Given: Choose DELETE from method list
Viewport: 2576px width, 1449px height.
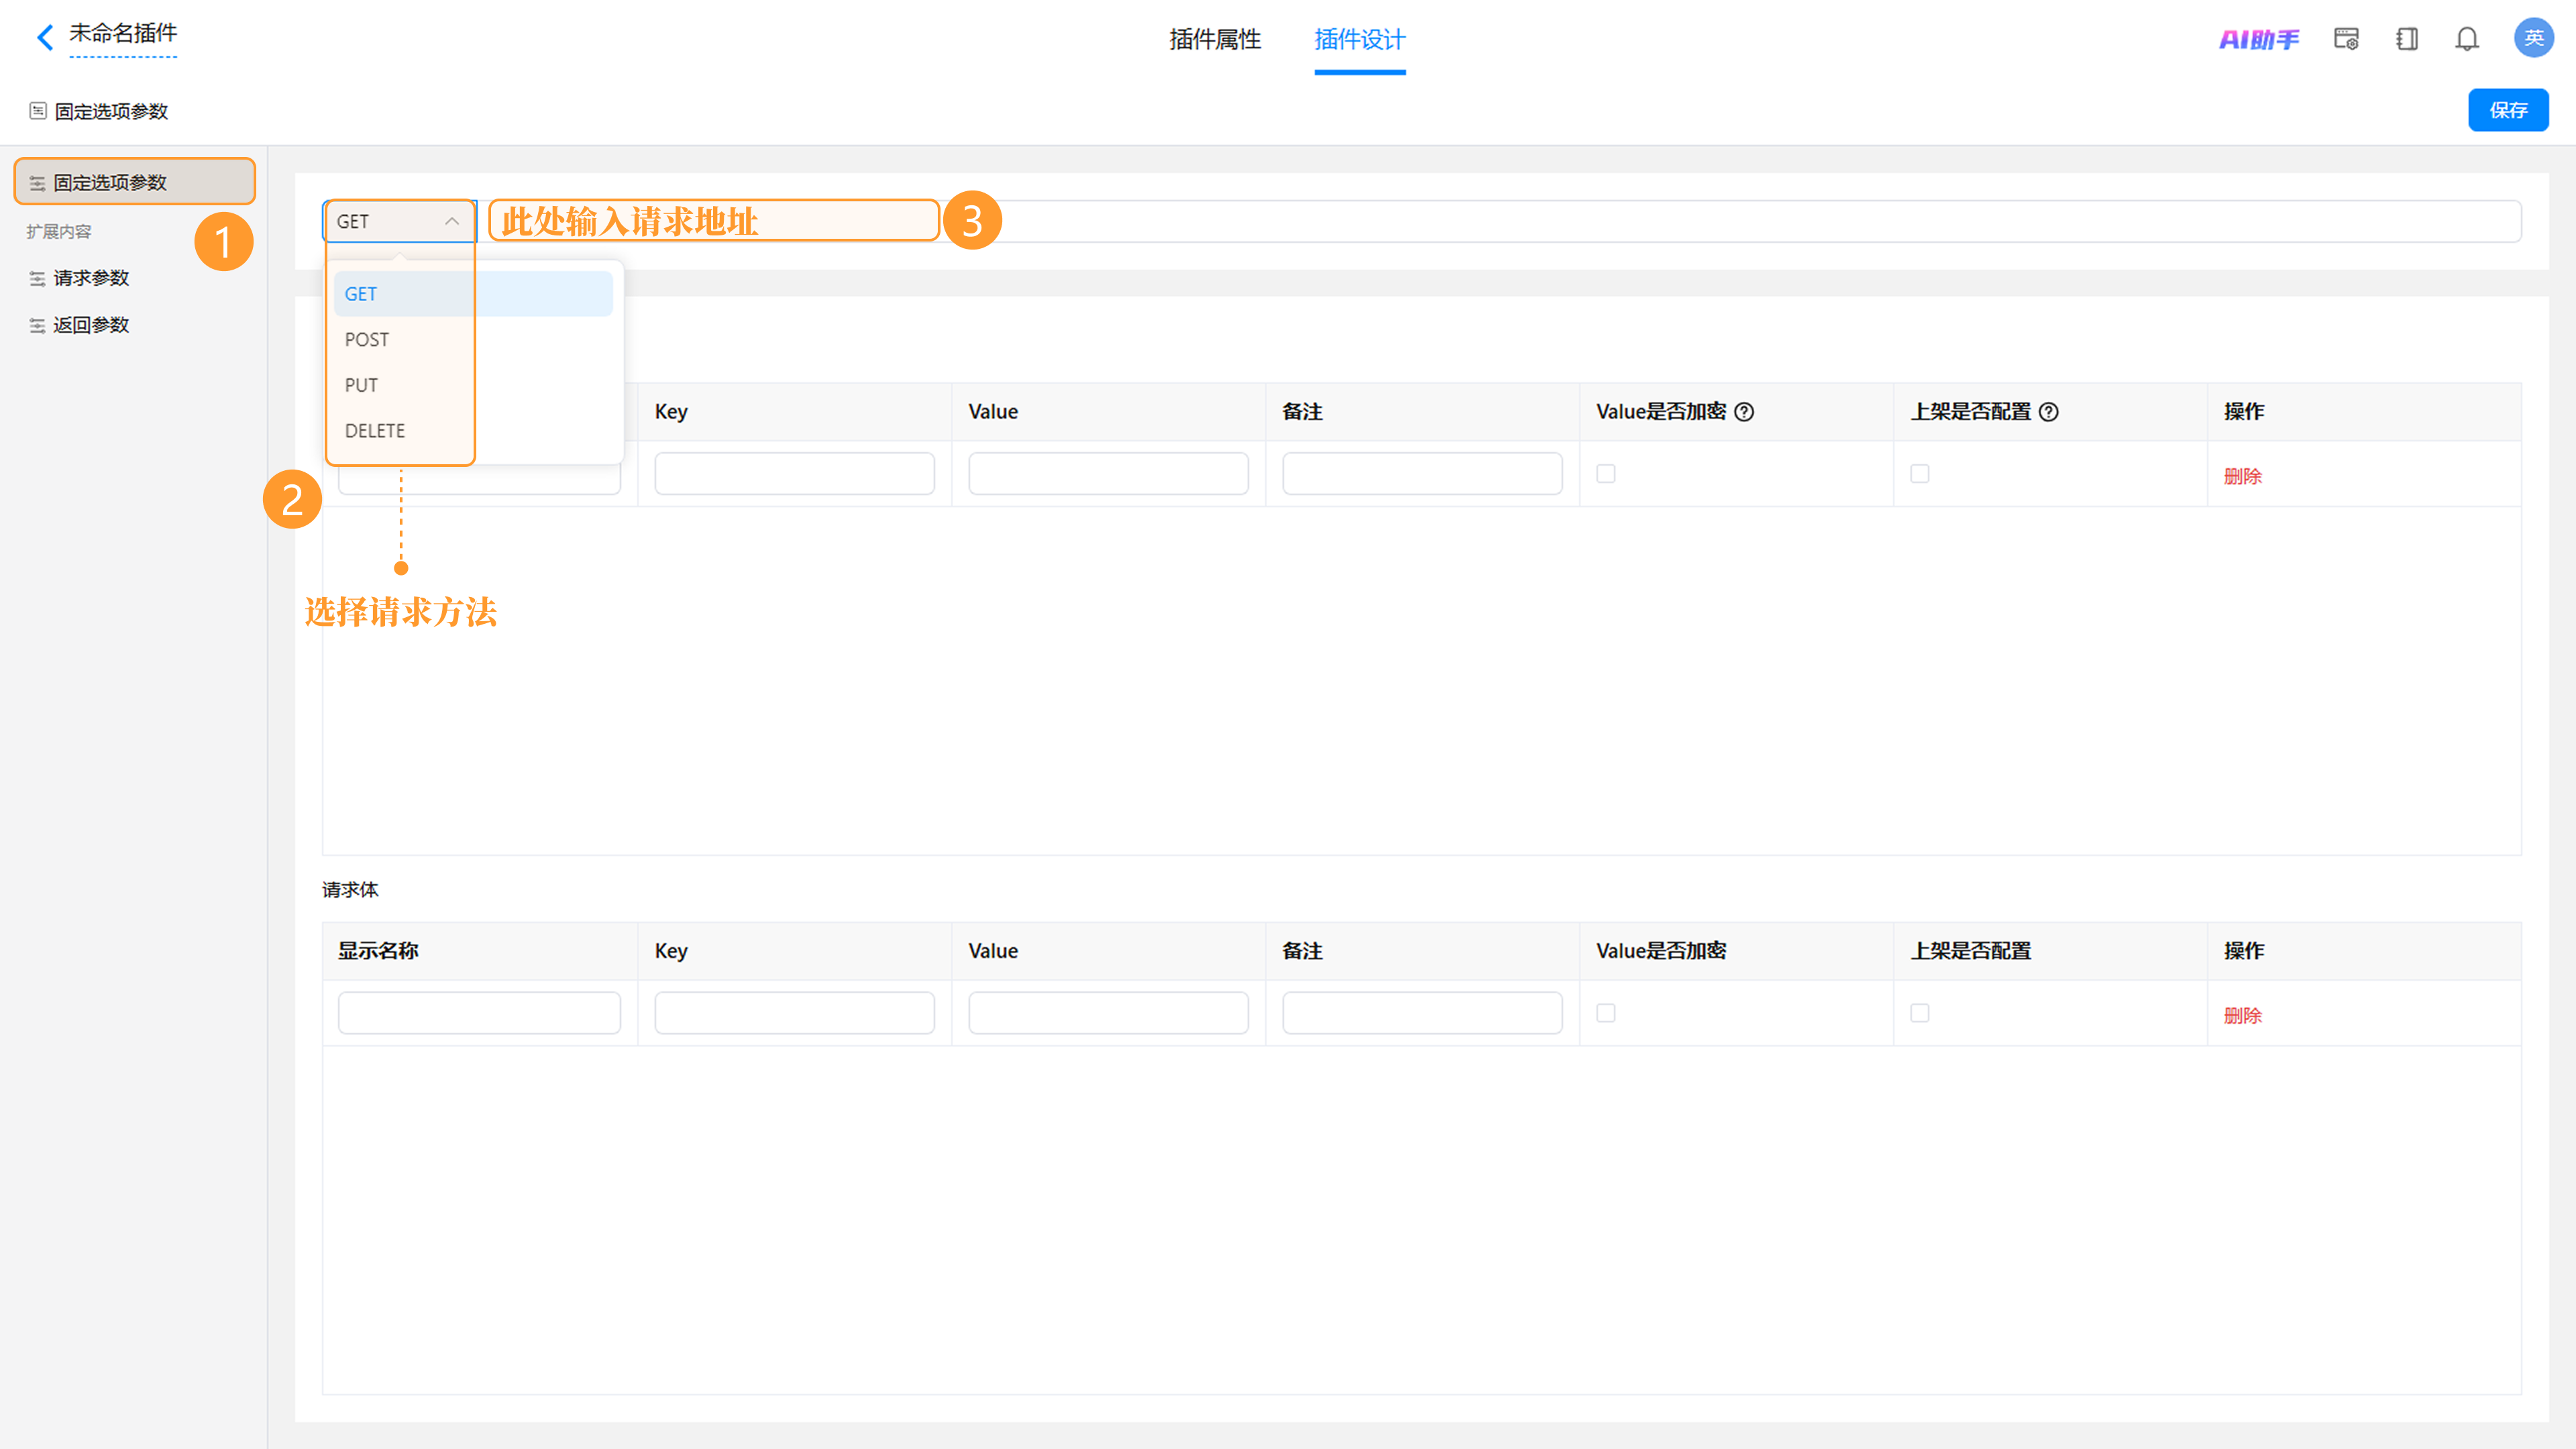Looking at the screenshot, I should [473, 431].
